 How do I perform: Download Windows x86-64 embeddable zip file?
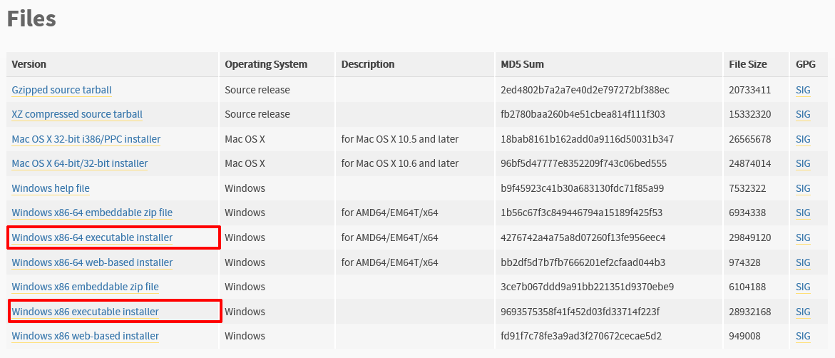point(92,213)
